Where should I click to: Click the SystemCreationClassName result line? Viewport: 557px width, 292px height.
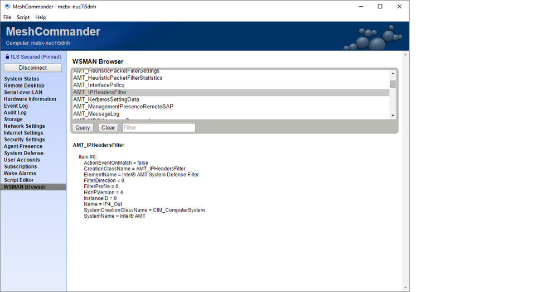pos(144,210)
